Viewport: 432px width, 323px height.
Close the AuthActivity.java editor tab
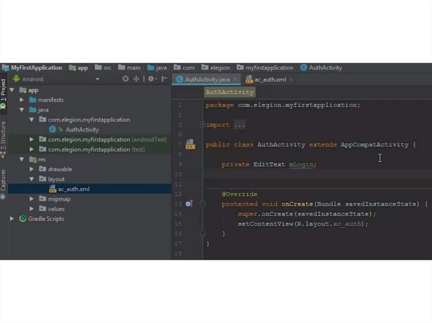point(235,80)
